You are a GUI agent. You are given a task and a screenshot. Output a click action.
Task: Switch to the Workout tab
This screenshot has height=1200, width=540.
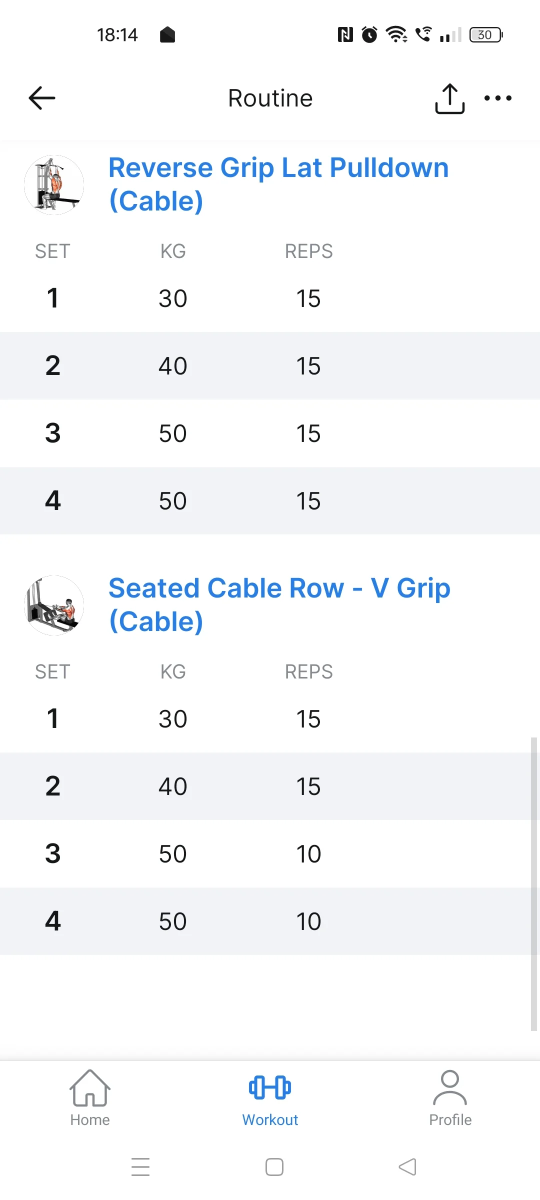pyautogui.click(x=270, y=1098)
